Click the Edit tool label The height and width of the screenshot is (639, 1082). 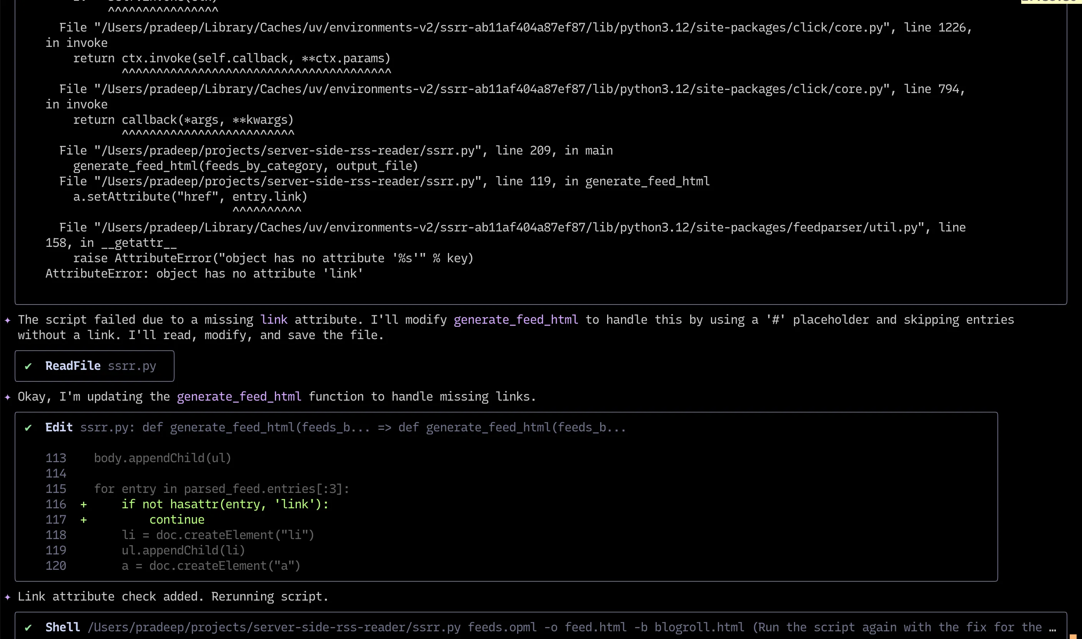click(59, 427)
